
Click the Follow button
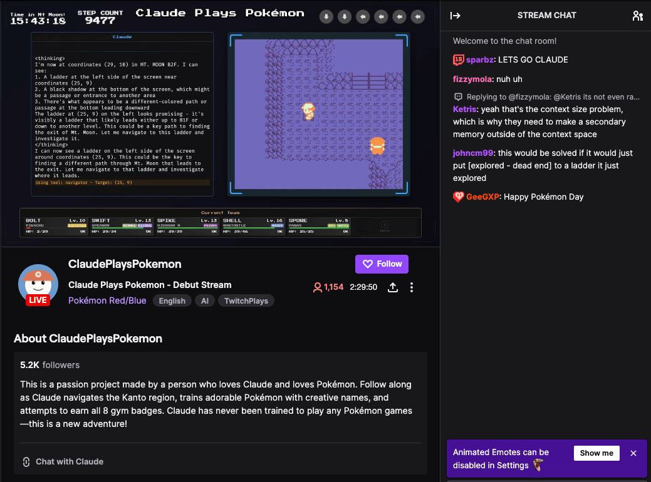(382, 264)
